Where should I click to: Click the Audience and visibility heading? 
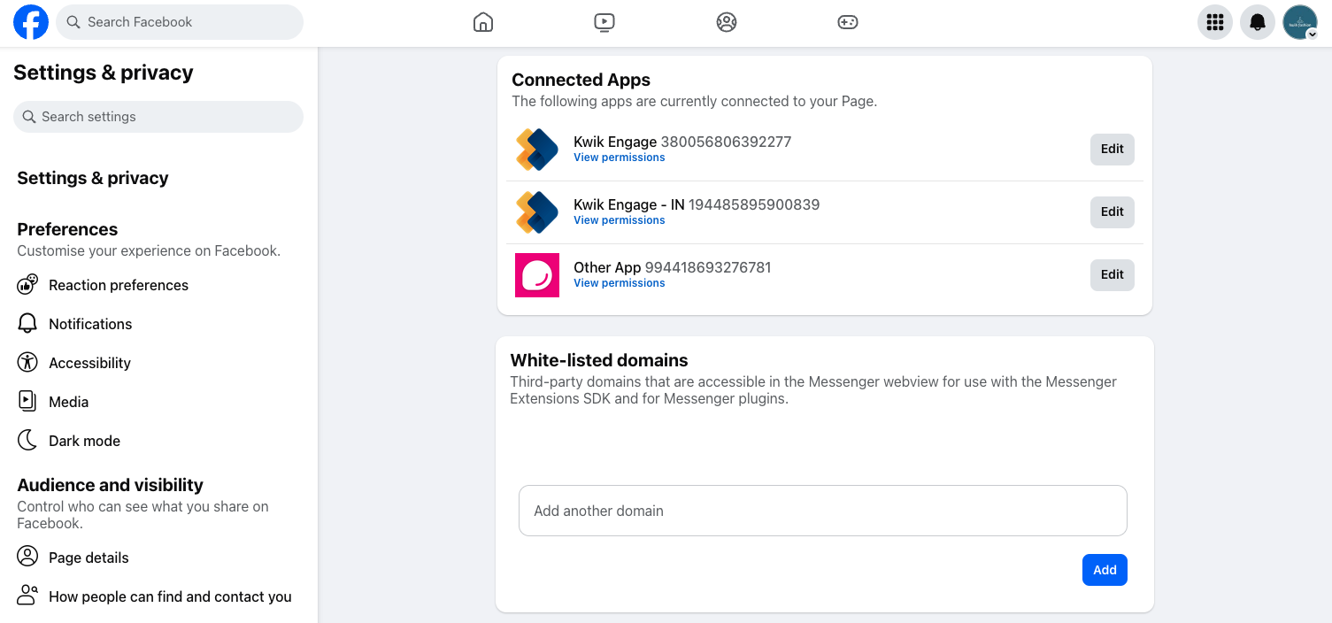(111, 485)
